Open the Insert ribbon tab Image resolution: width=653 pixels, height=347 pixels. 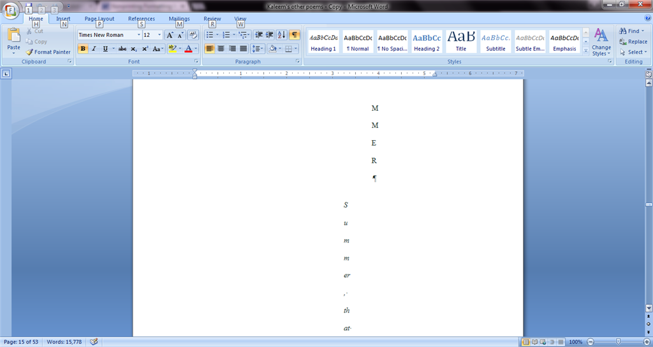[x=63, y=18]
